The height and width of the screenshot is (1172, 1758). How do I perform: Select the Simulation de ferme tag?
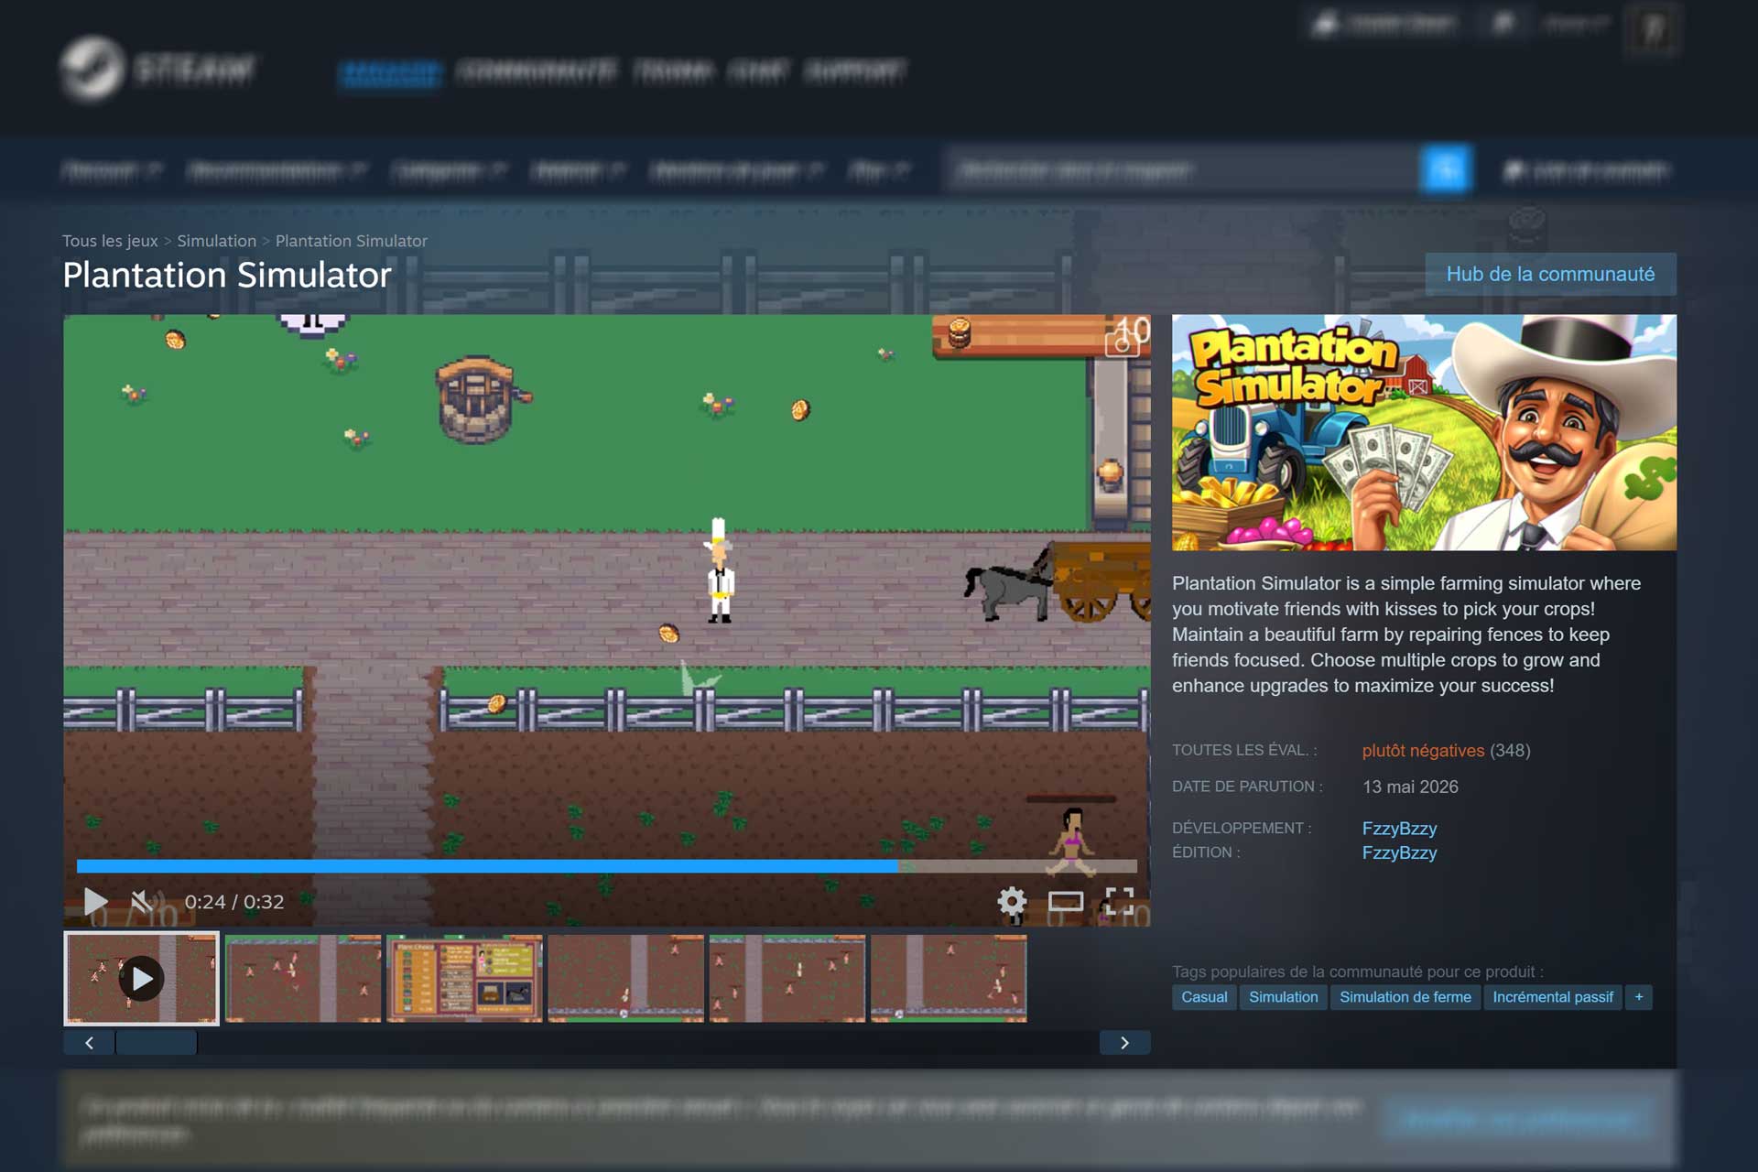point(1405,997)
